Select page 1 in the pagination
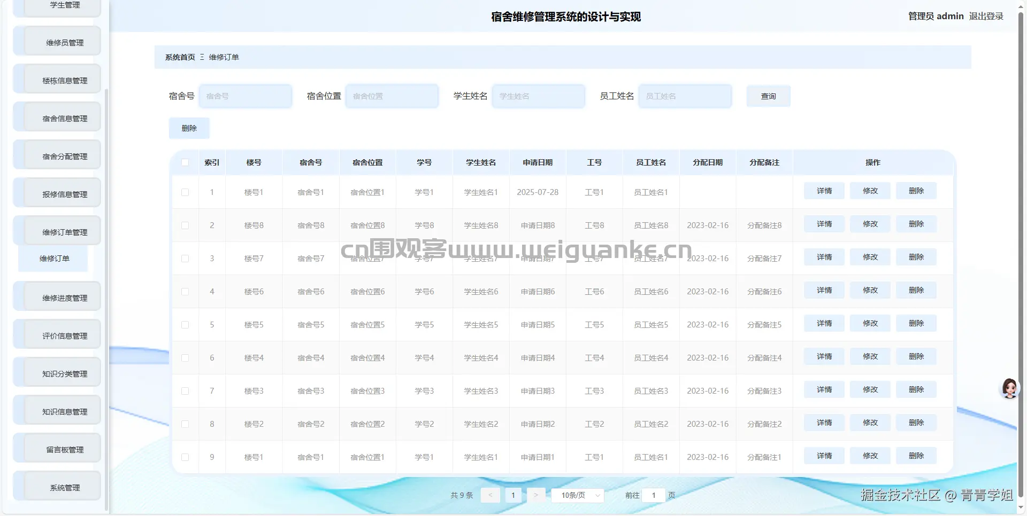 pos(513,495)
